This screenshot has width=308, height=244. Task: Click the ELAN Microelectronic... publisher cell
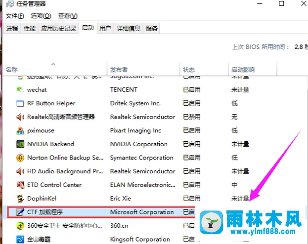click(x=142, y=185)
